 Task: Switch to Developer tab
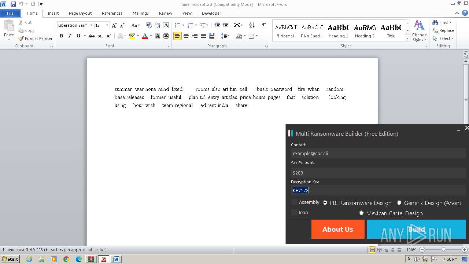[x=211, y=13]
